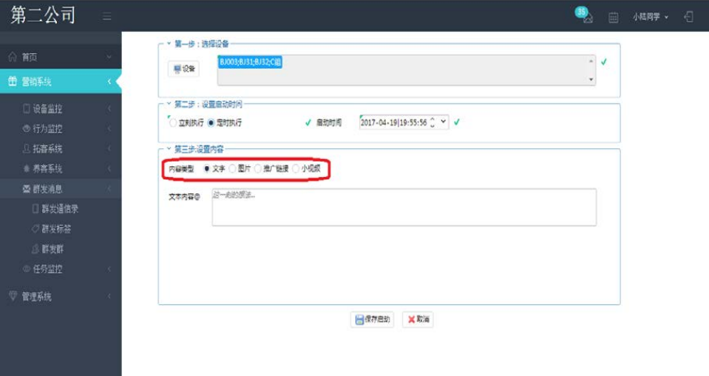Click the eye icon next to 行为监控

[x=27, y=129]
